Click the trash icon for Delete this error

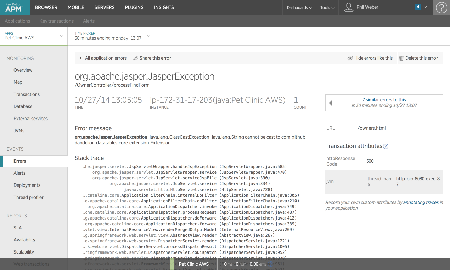[401, 58]
